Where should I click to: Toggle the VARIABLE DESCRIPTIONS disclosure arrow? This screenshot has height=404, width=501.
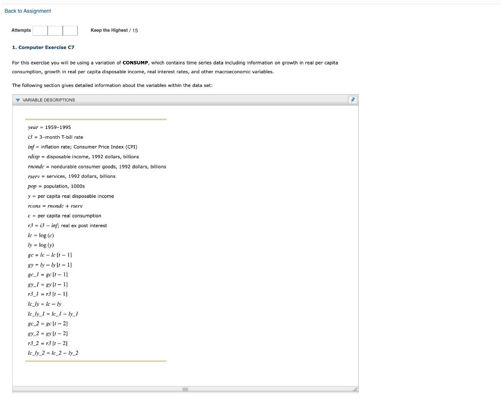(18, 100)
